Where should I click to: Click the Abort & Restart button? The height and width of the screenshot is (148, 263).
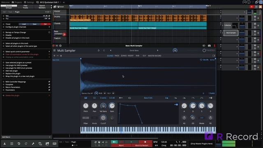pos(141,146)
